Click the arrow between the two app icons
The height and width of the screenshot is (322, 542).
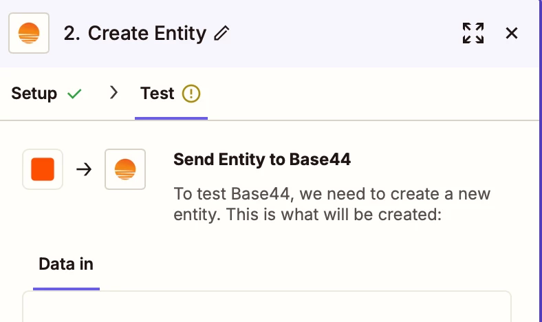(84, 169)
